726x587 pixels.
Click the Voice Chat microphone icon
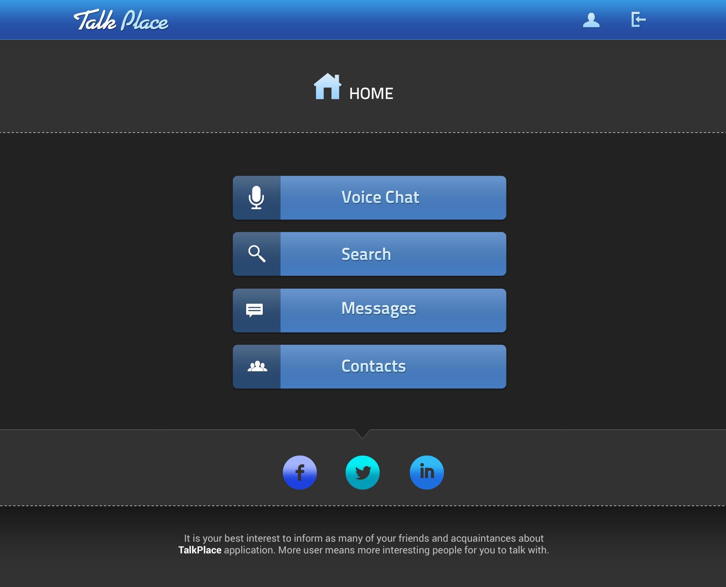point(256,198)
